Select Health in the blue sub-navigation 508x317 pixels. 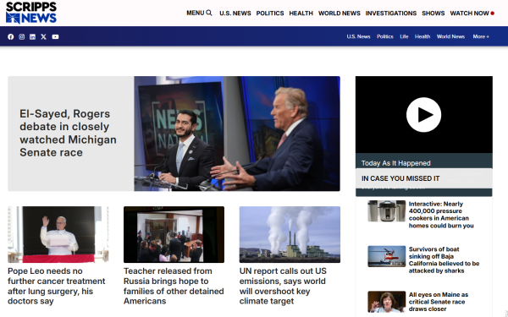[422, 36]
